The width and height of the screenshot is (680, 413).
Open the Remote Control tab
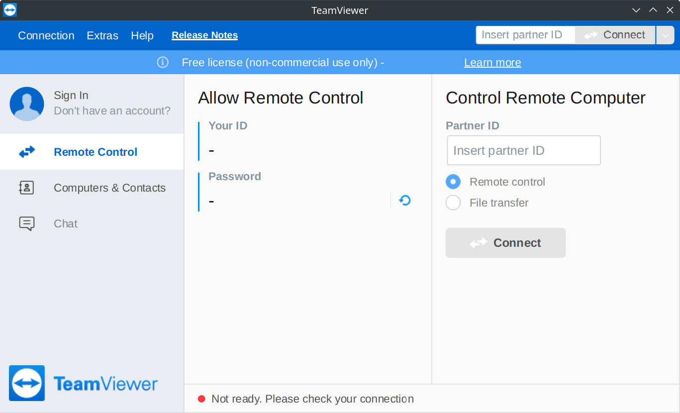92,152
